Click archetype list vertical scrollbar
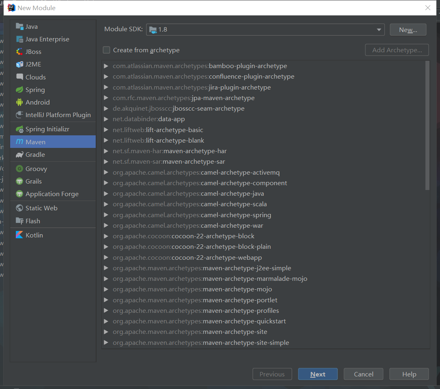Screen dimensions: 440x389 427,126
